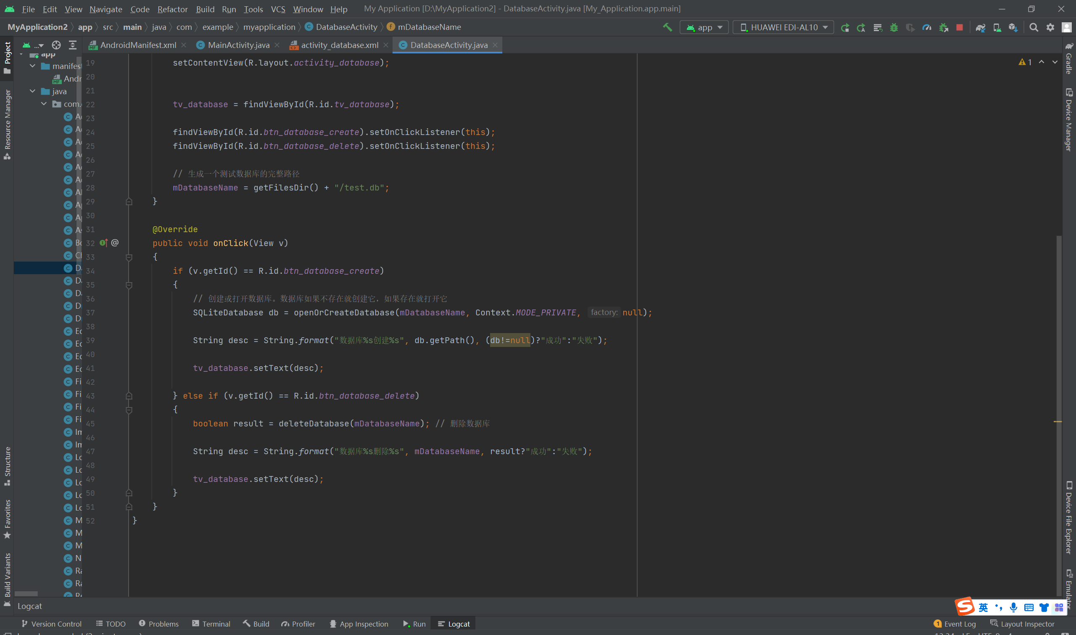
Task: Click the Make Project hammer icon
Action: (667, 27)
